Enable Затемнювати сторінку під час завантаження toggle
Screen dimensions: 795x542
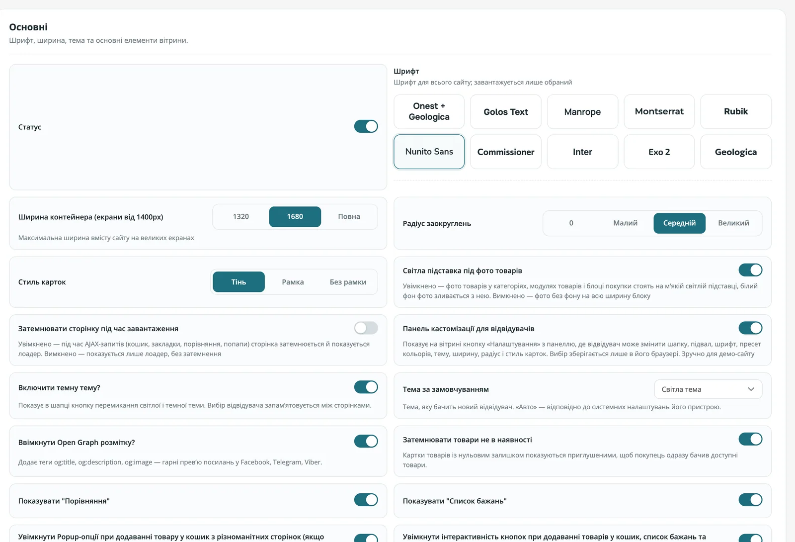pos(366,328)
